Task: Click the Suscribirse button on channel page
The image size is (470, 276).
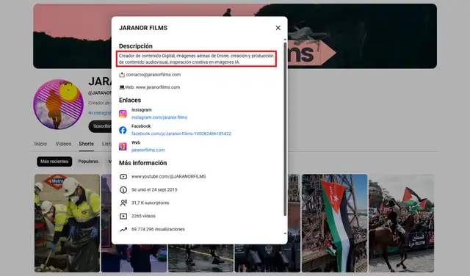Action: [101, 126]
